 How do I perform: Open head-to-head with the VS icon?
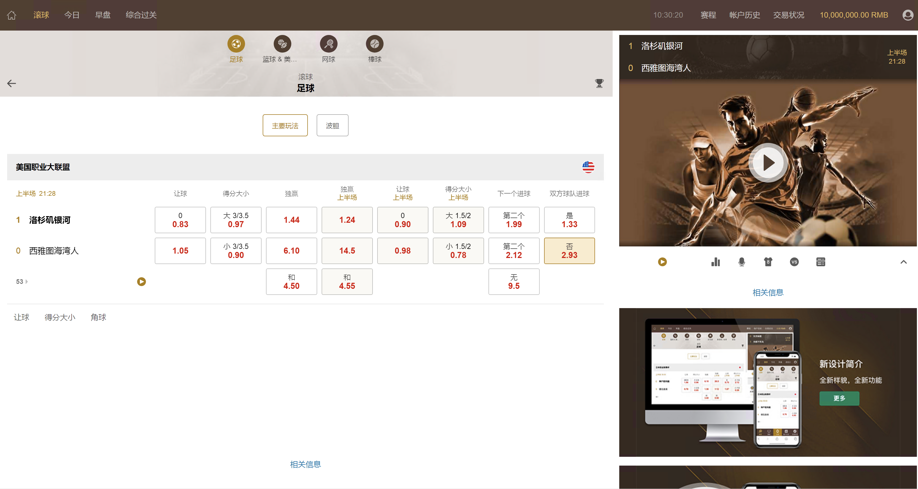794,262
